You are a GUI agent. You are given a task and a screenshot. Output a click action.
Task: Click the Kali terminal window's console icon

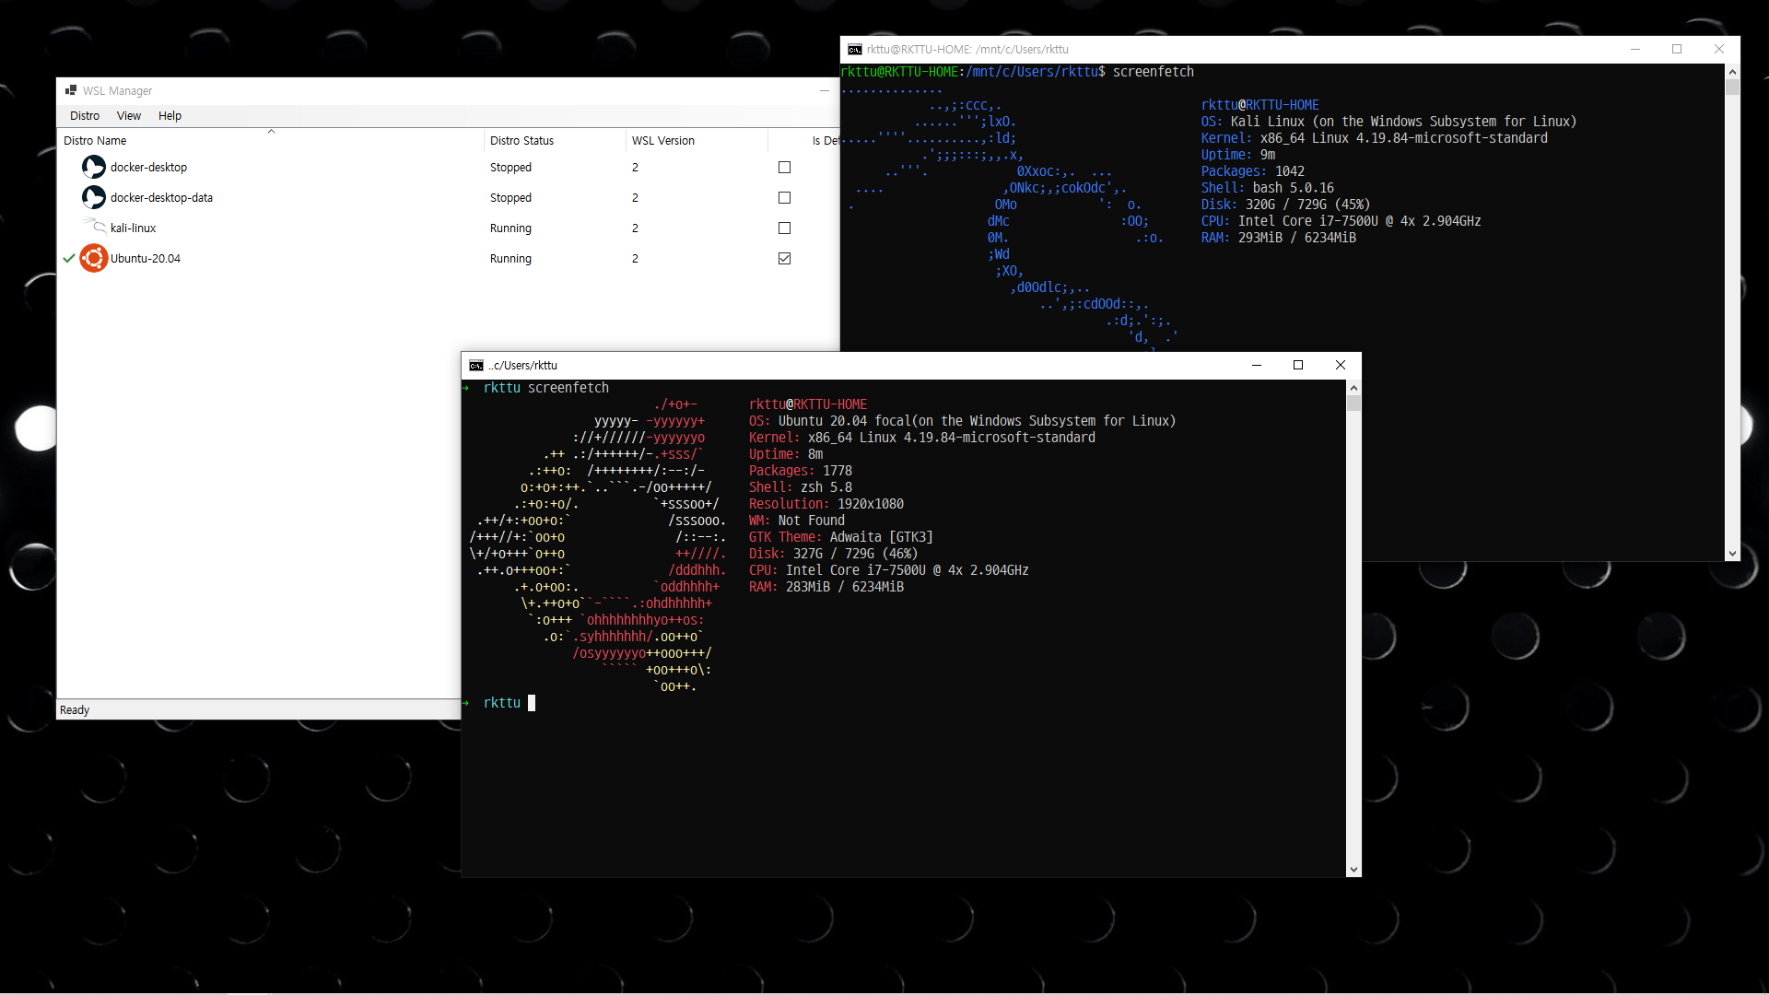[854, 50]
